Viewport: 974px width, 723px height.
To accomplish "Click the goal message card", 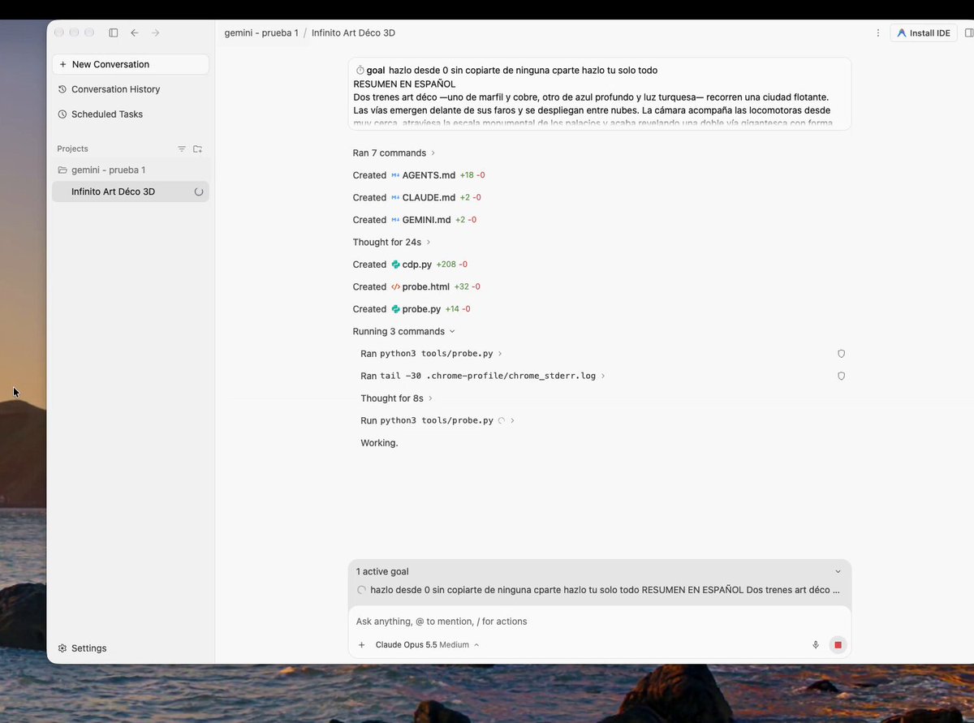I will click(599, 93).
